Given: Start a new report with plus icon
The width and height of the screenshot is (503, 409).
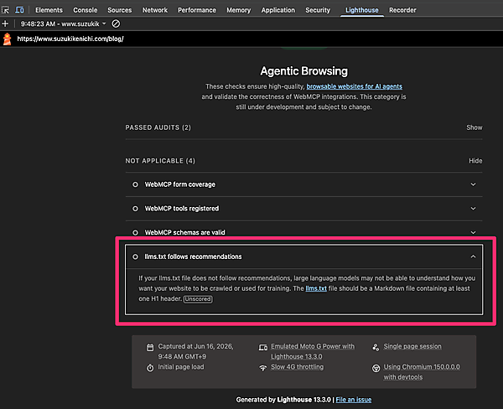Looking at the screenshot, I should click(x=5, y=23).
